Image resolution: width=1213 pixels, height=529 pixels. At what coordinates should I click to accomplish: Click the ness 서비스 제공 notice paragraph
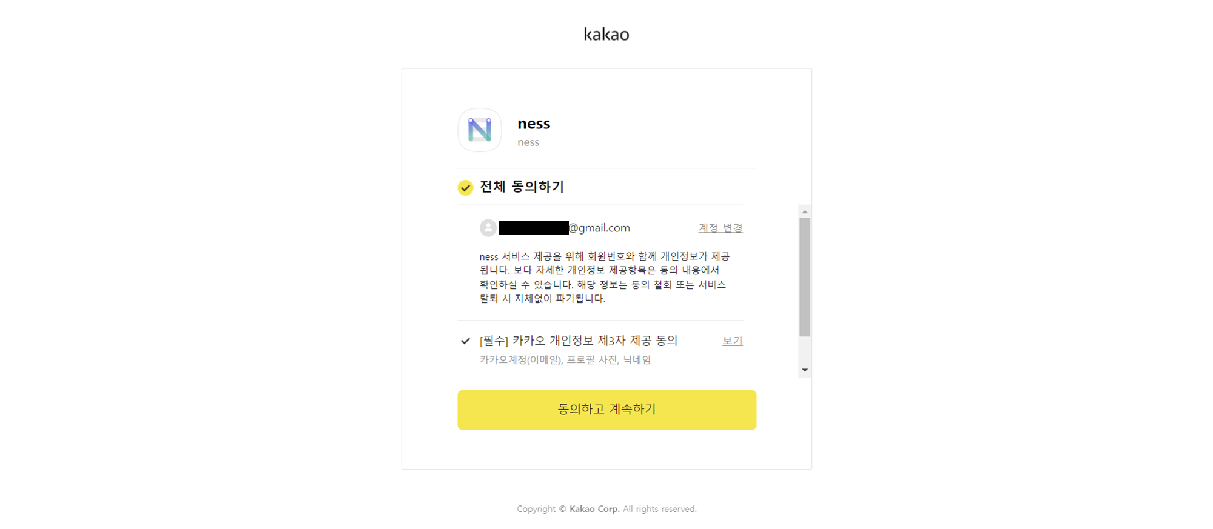pos(605,278)
